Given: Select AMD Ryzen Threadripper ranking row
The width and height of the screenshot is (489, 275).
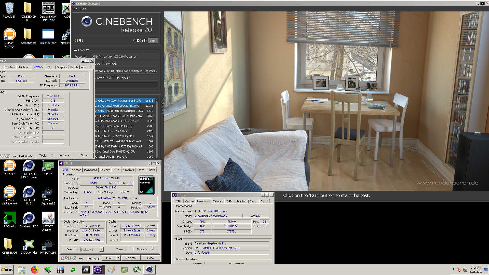Looking at the screenshot, I should tap(124, 111).
